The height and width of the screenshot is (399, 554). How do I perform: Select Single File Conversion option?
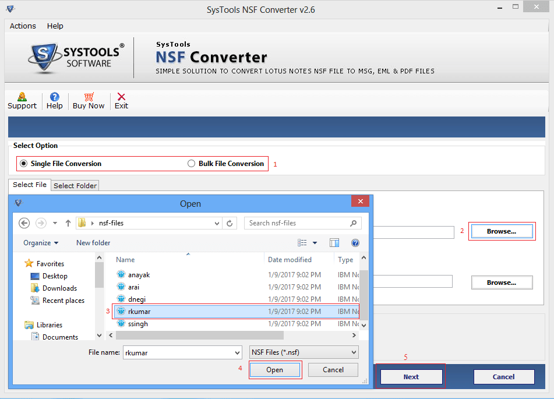coord(62,164)
